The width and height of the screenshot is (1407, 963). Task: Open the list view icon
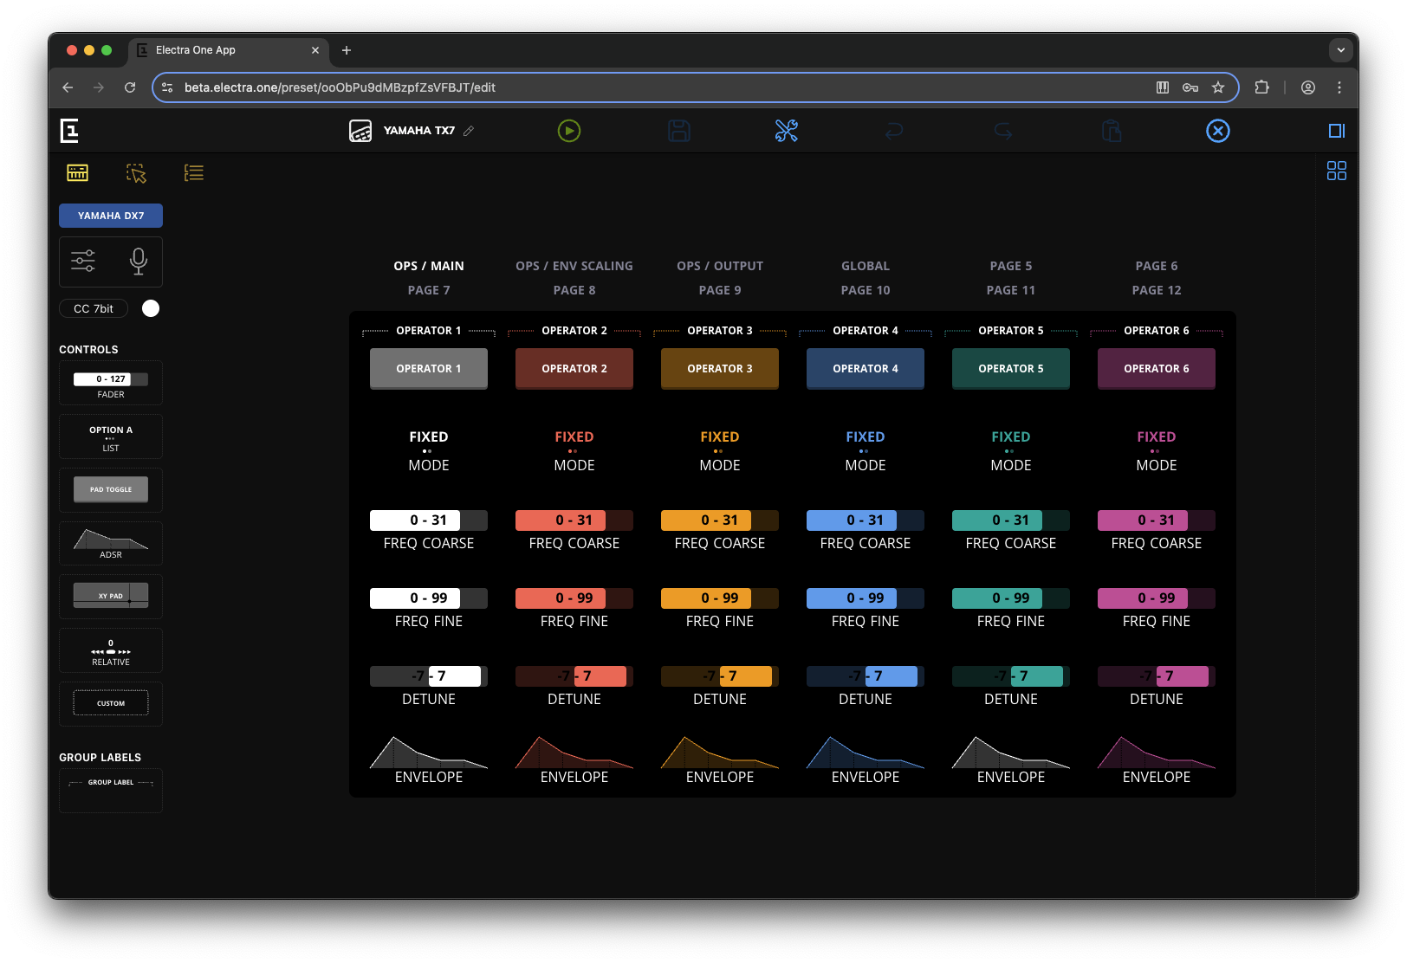(x=194, y=173)
